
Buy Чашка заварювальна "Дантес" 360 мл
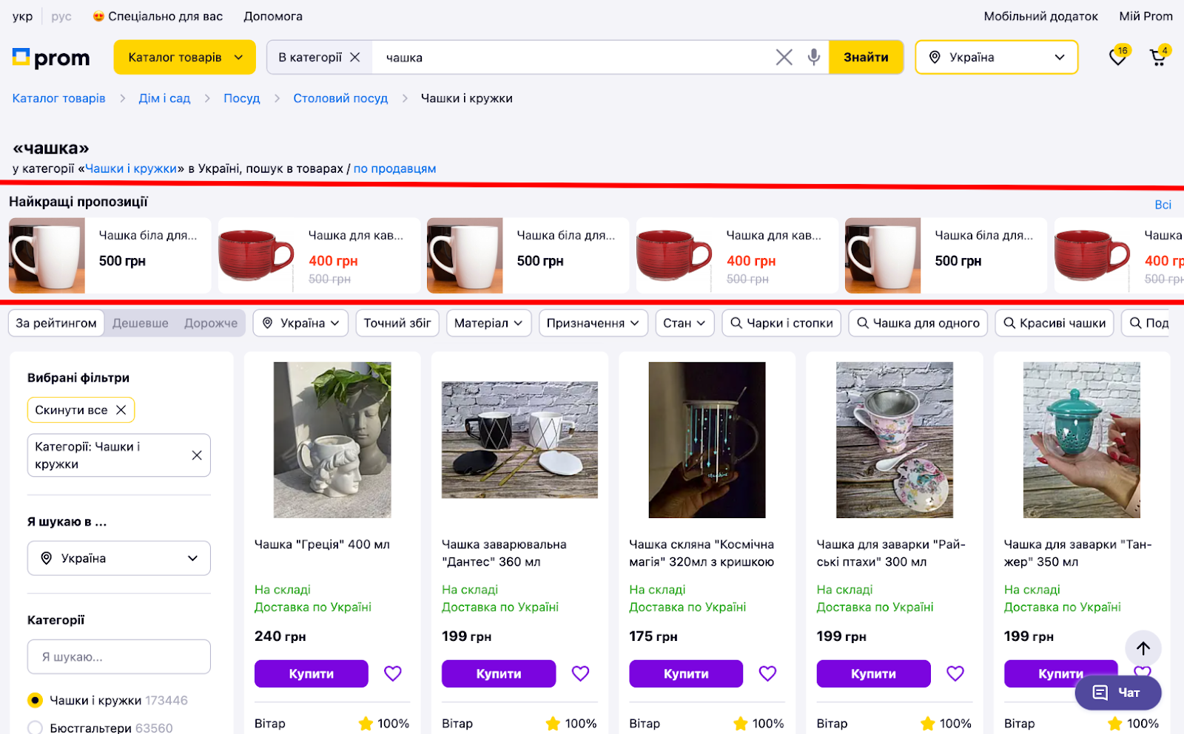[x=499, y=673]
